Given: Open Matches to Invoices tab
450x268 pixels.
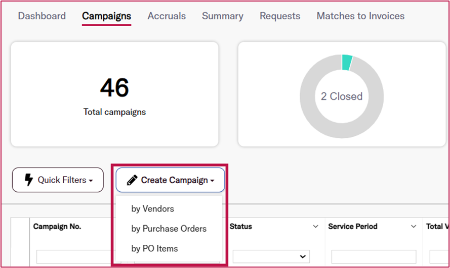Looking at the screenshot, I should click(361, 16).
